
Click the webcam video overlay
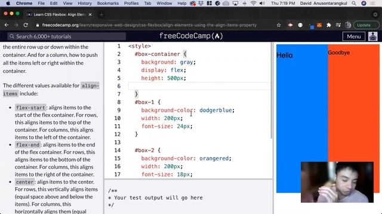(x=337, y=182)
